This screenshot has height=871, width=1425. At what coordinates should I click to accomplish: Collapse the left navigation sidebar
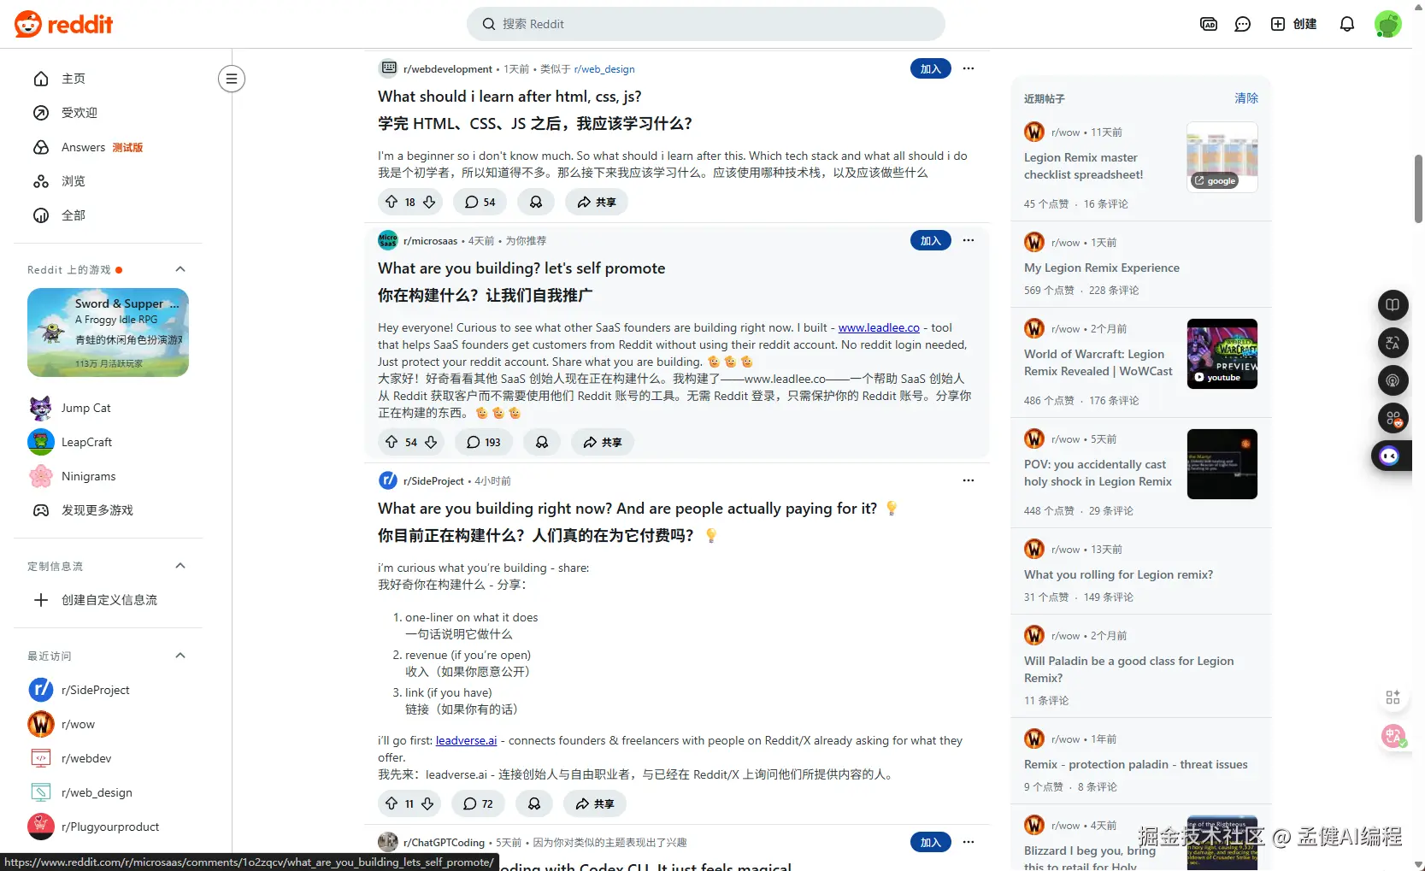[x=231, y=79]
